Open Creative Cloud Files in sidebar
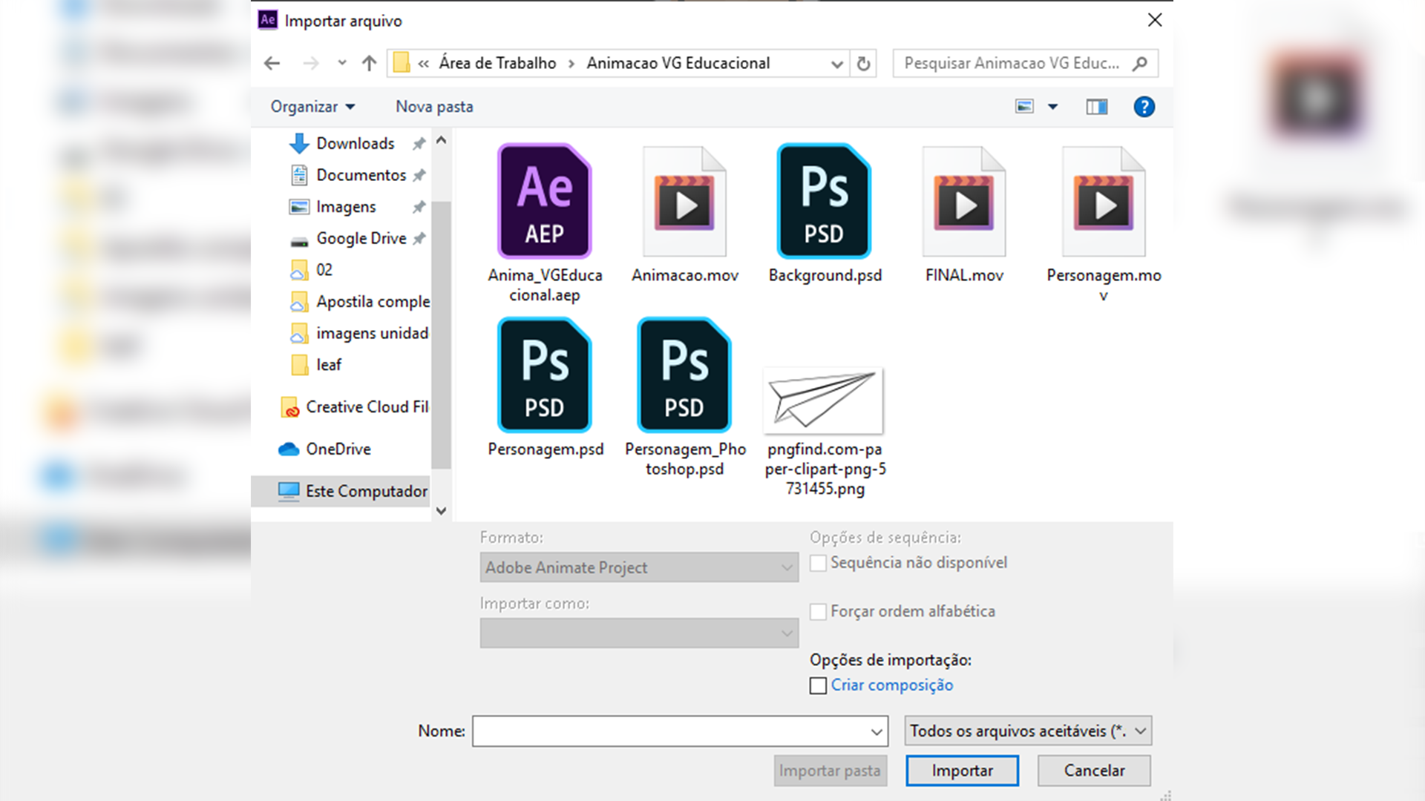The image size is (1425, 801). [x=355, y=407]
